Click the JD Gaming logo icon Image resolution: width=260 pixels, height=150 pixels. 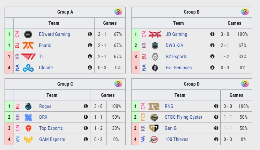click(155, 34)
